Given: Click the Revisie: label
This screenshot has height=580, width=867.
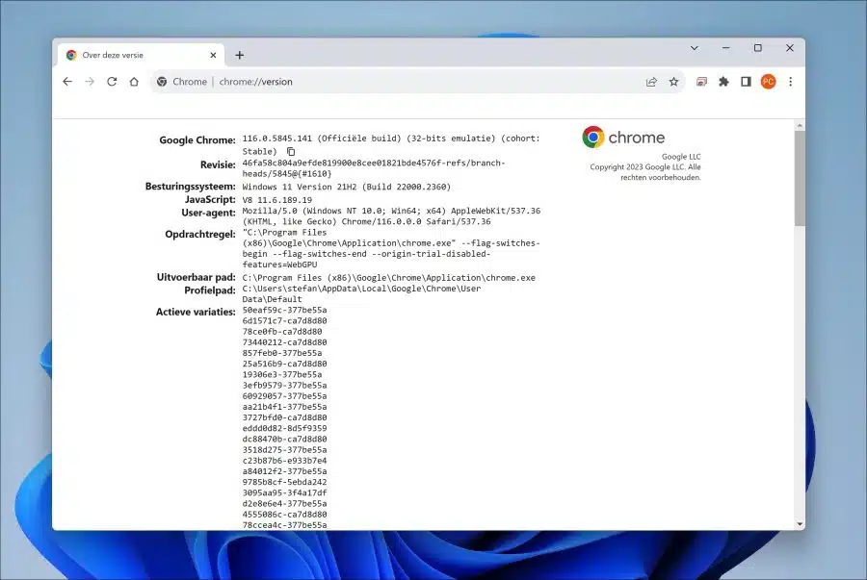Looking at the screenshot, I should click(x=218, y=164).
